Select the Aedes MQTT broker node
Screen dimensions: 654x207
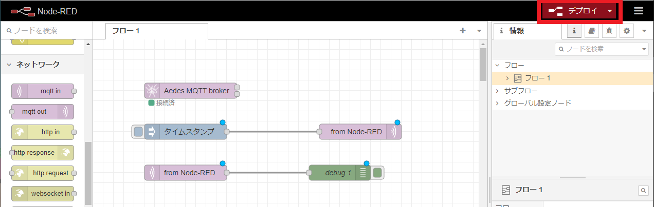click(x=191, y=91)
